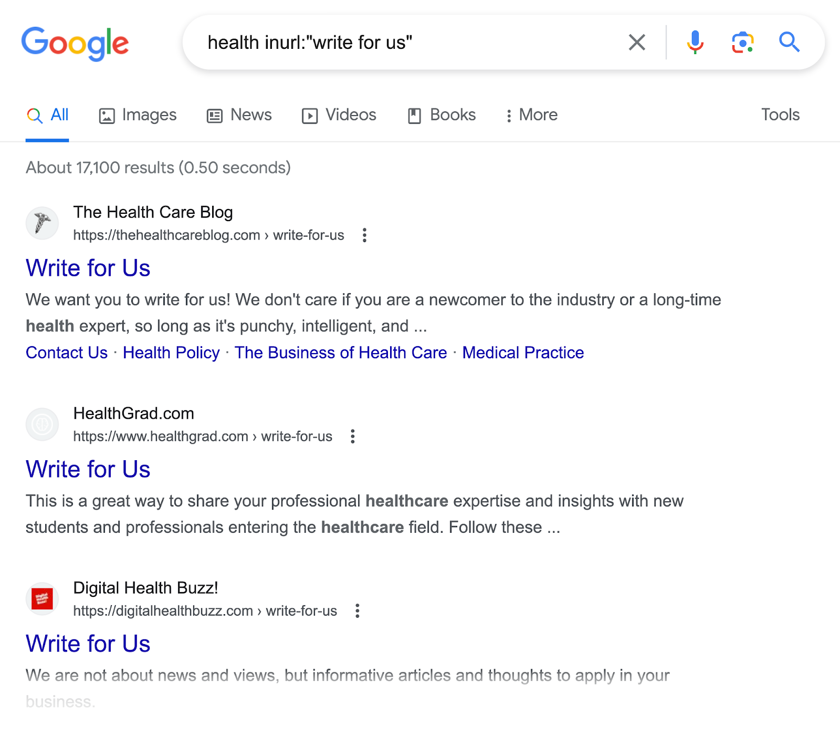Click the search magnifier icon

(789, 42)
